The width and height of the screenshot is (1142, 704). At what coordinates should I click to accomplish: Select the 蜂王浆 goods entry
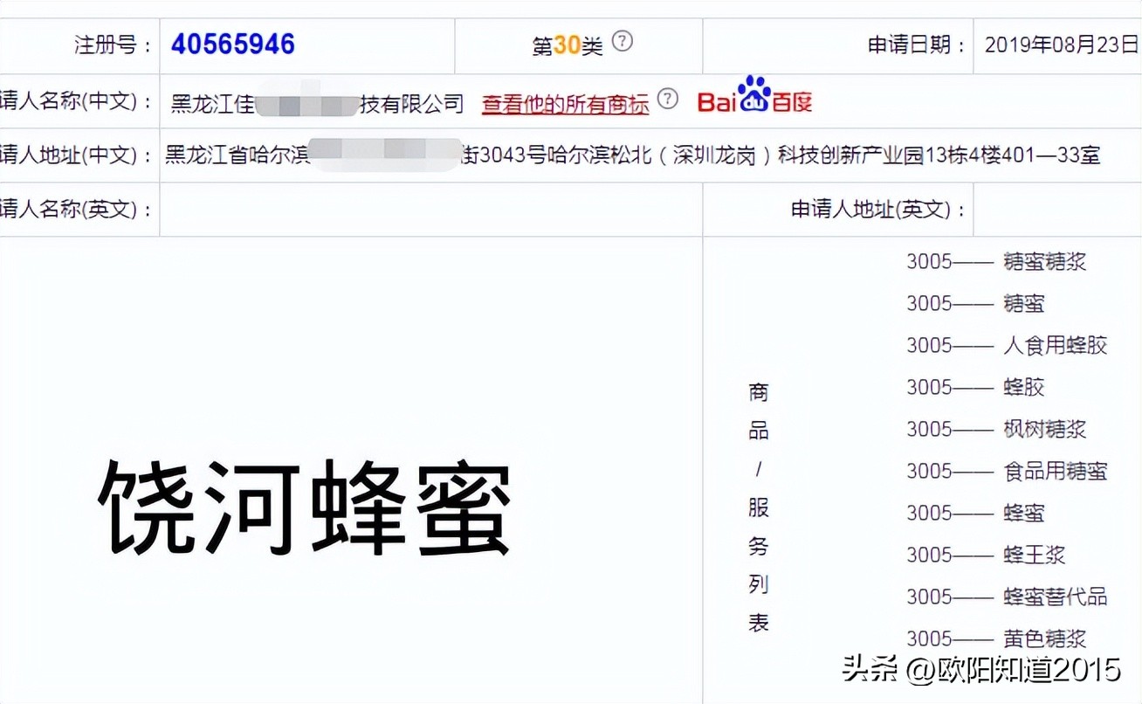coord(1034,555)
